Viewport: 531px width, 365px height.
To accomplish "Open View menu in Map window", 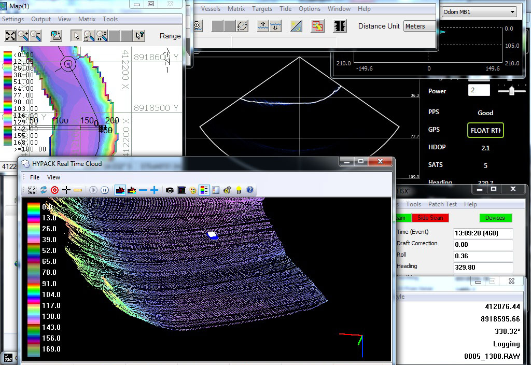I will point(64,19).
